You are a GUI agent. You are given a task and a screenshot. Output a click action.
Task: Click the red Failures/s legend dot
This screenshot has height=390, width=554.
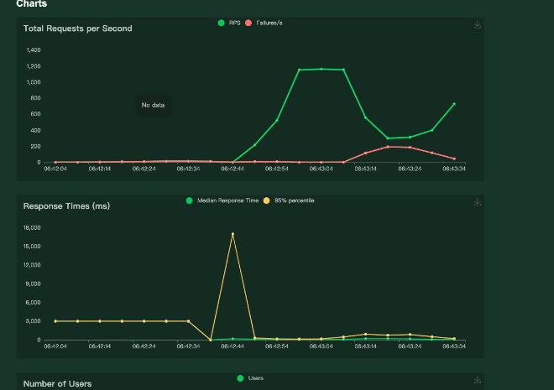point(248,23)
